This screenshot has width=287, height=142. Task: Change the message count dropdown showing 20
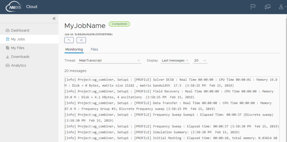pos(200,61)
